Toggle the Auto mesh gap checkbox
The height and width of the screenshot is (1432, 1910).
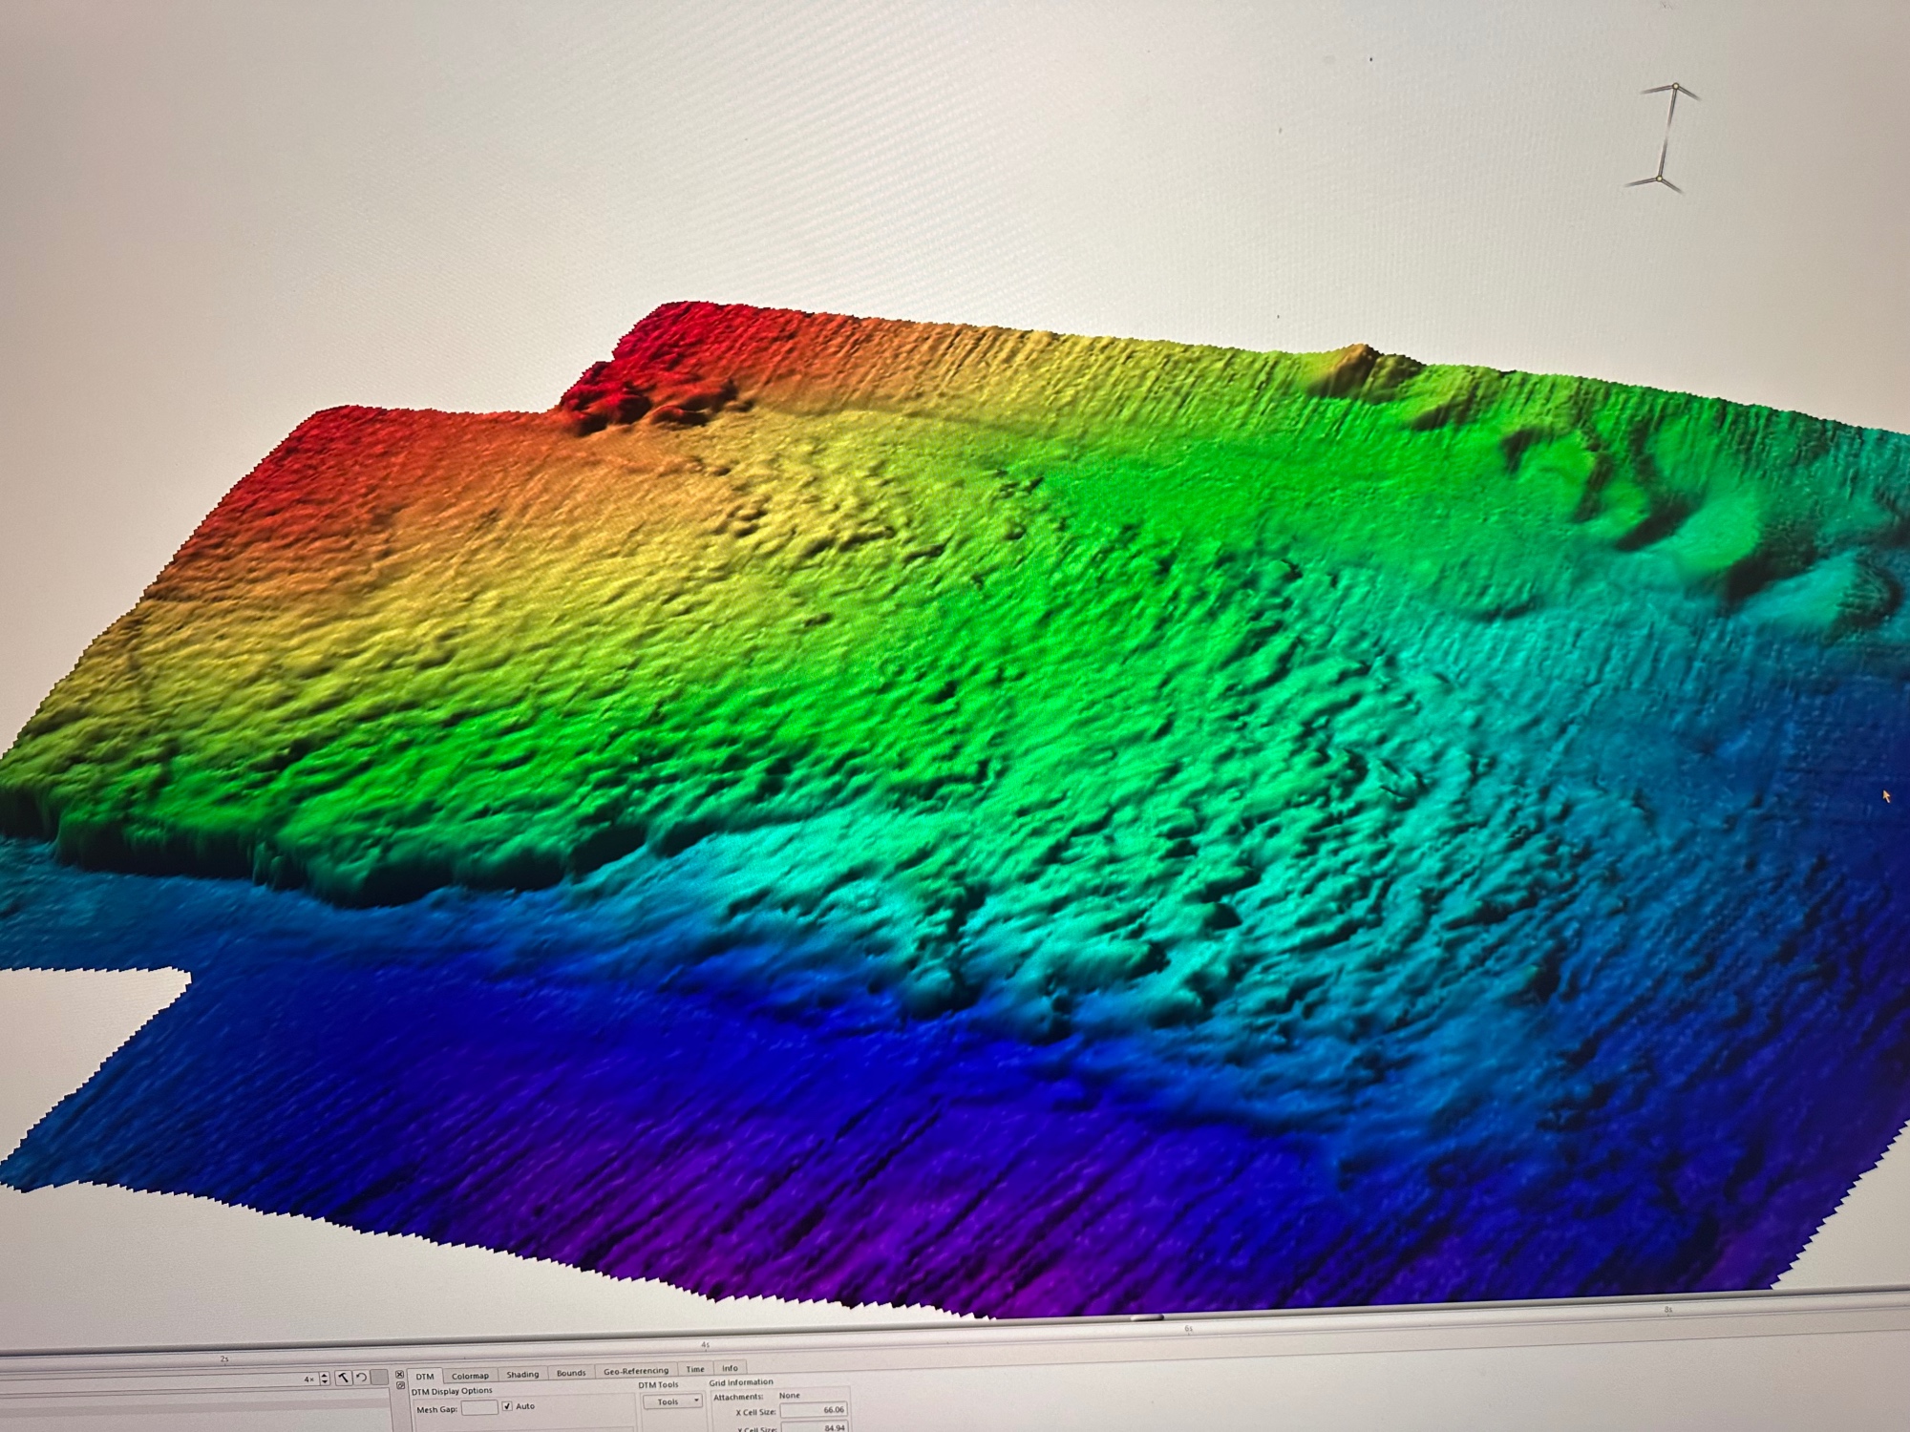pos(507,1406)
